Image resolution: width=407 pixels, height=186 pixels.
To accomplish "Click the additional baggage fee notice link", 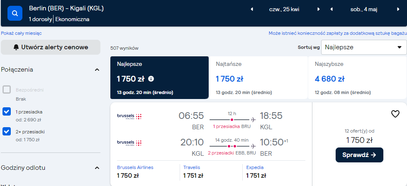I will point(337,33).
